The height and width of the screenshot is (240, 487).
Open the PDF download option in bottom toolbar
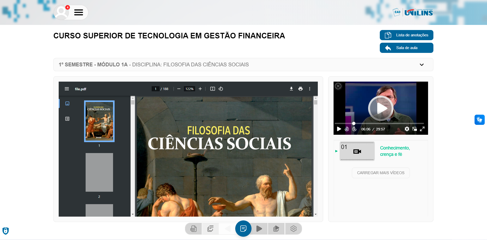click(193, 229)
